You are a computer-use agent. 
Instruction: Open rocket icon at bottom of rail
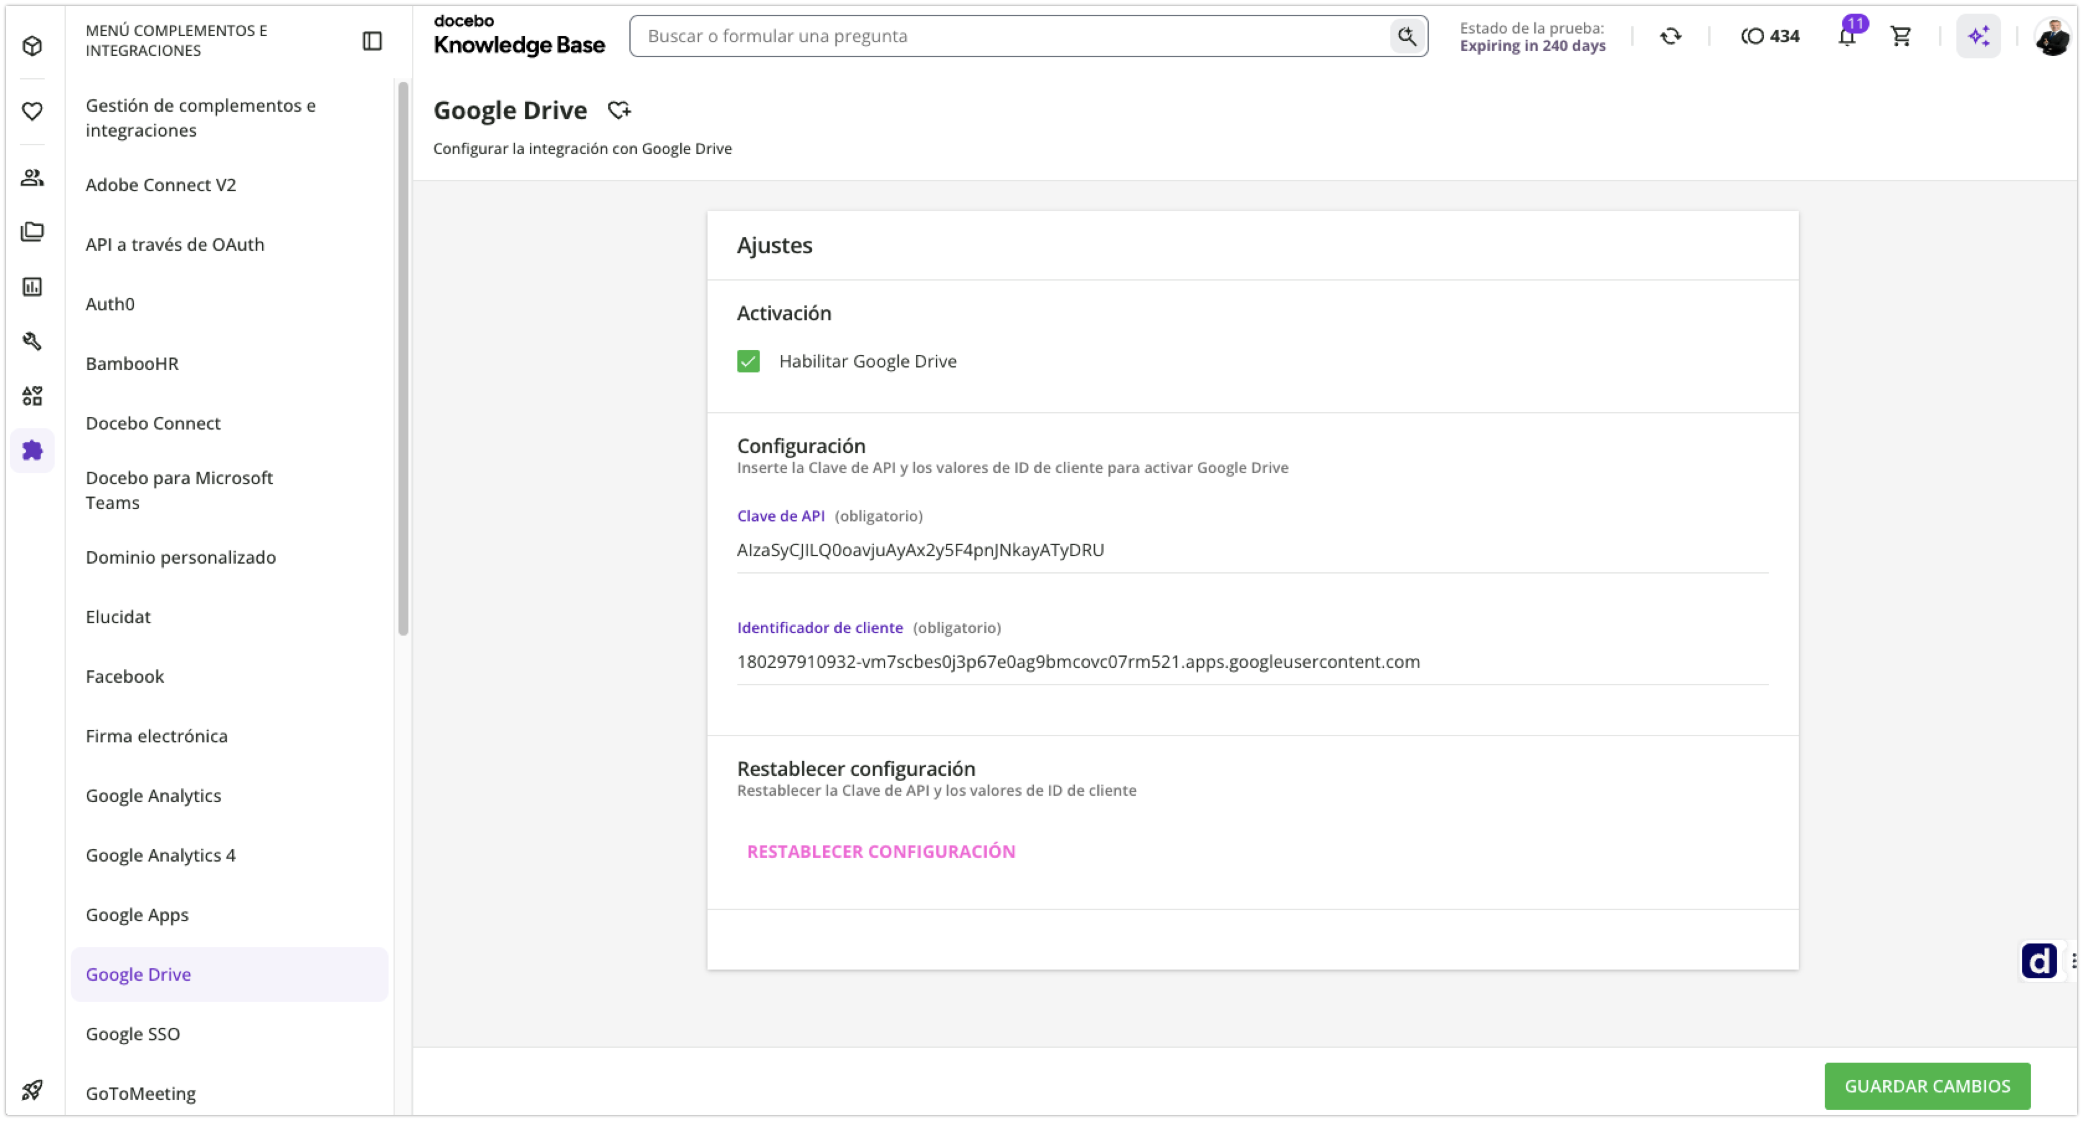[x=32, y=1089]
